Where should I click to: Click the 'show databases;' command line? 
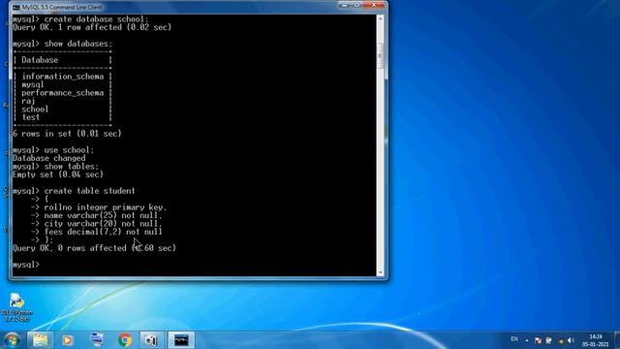pos(62,44)
